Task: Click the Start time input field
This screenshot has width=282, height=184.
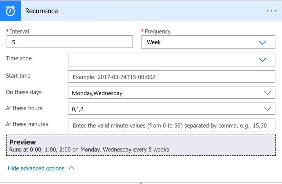Action: pos(171,77)
